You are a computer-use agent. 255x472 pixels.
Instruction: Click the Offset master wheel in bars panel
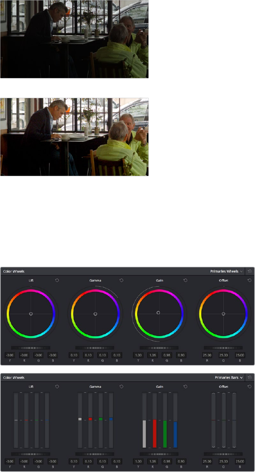[x=223, y=454]
